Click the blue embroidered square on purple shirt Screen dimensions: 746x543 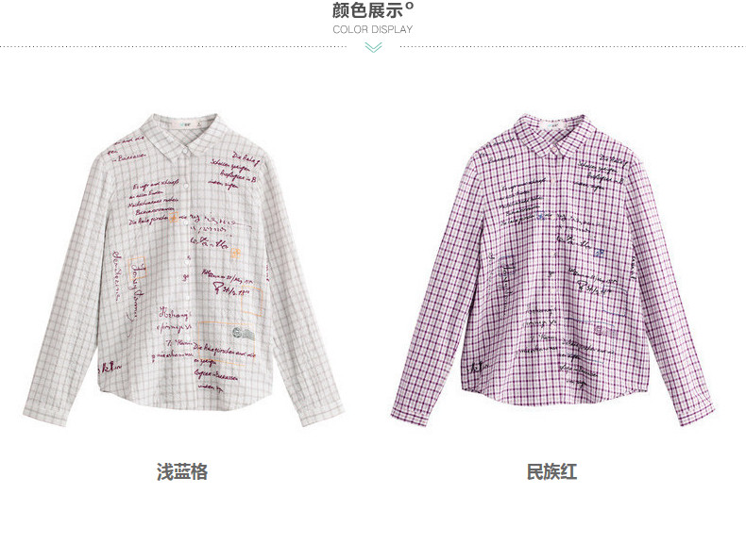click(599, 254)
